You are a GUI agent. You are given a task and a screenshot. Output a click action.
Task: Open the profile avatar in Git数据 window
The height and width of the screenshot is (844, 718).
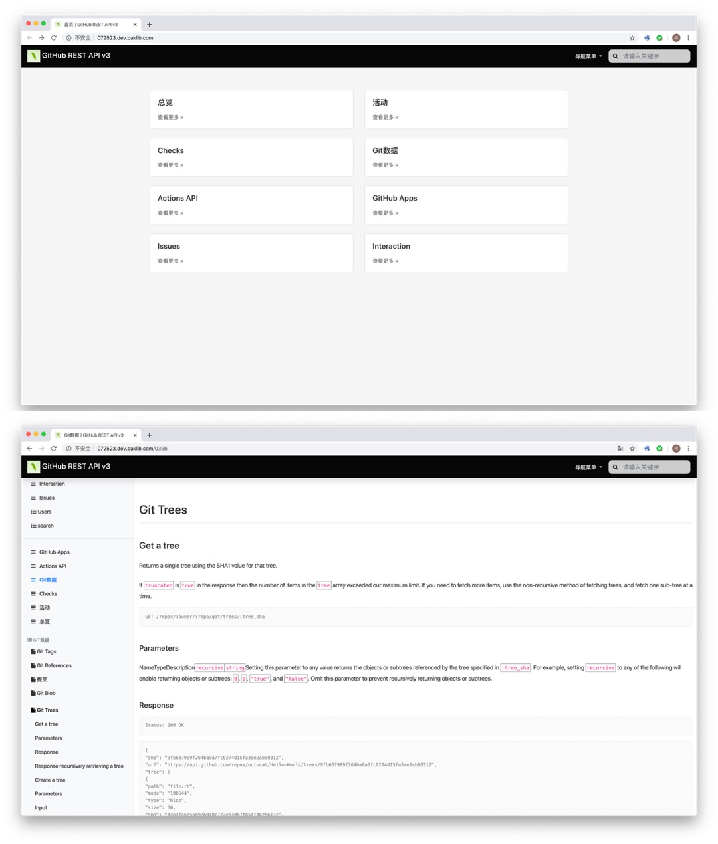[x=676, y=449]
